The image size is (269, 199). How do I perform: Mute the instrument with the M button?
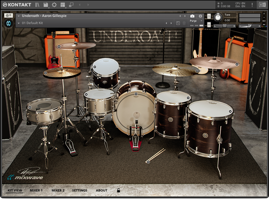[209, 24]
